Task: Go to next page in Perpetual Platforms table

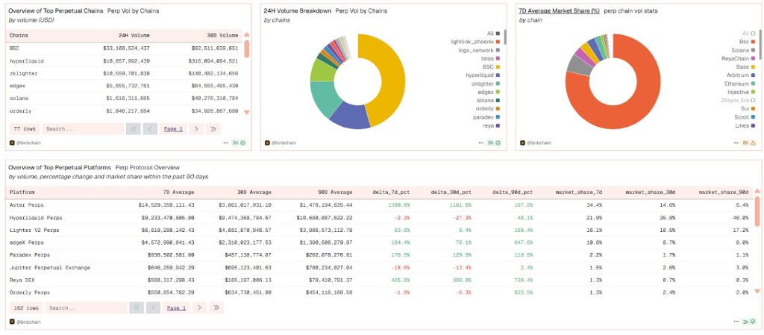Action: pos(198,307)
